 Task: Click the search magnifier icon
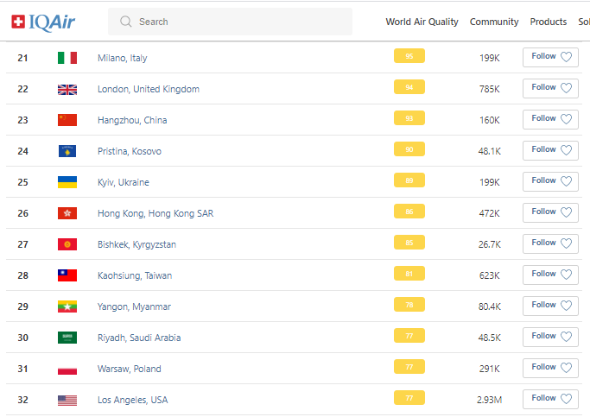126,22
